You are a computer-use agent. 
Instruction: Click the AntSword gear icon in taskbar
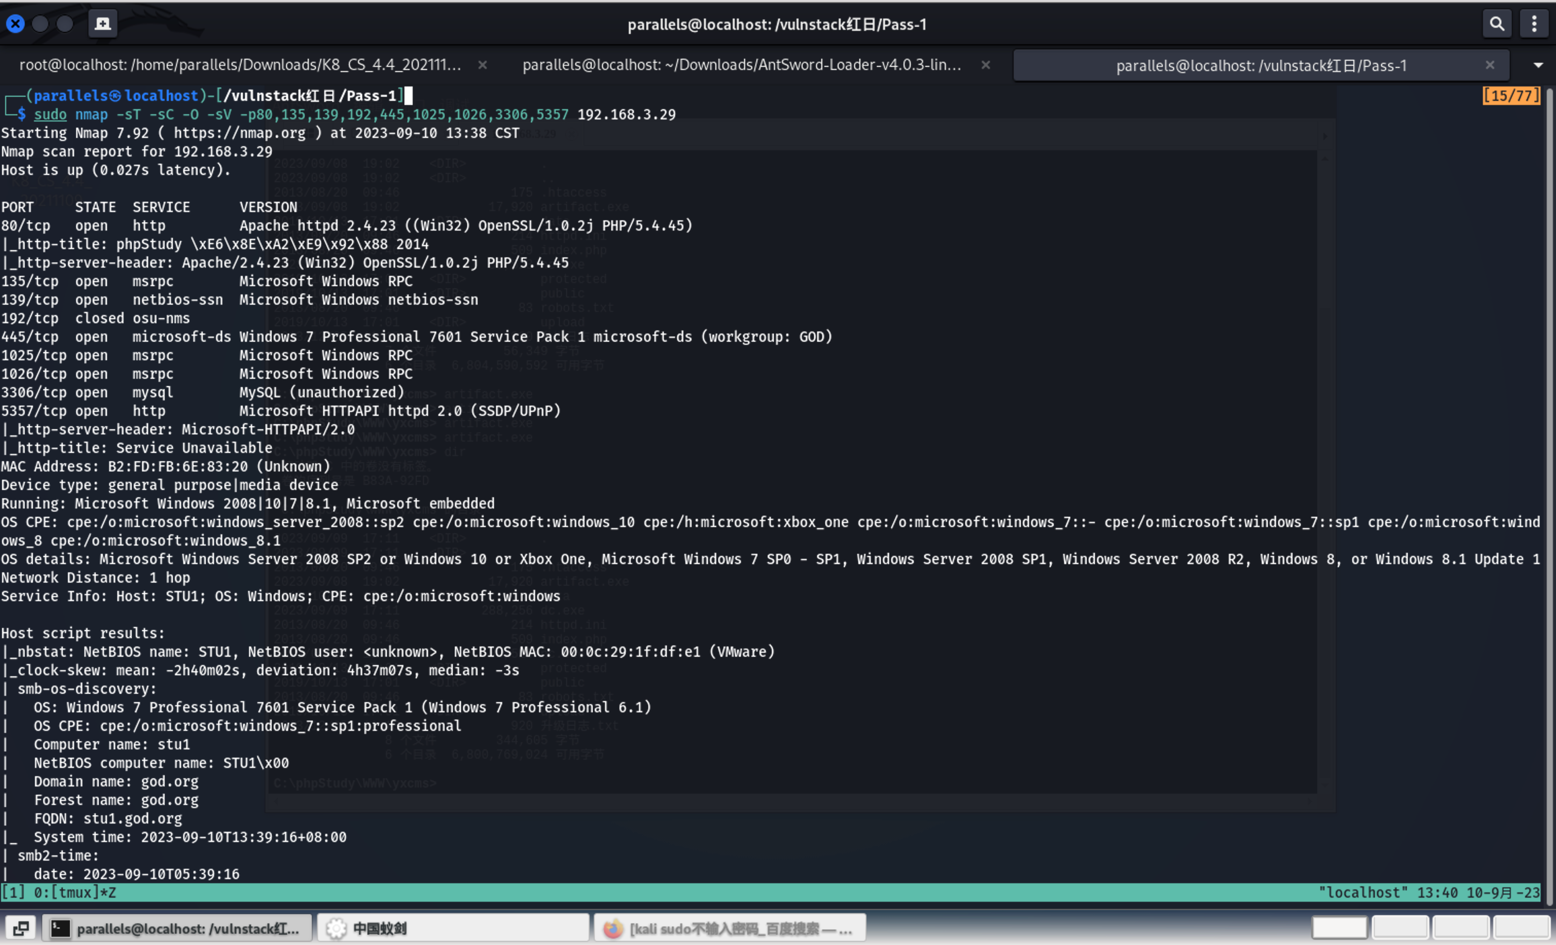(336, 928)
